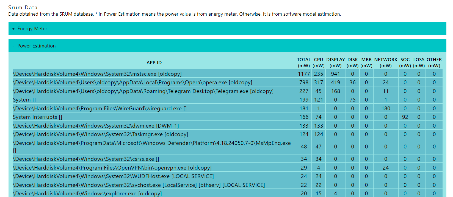Select the DISK (mW) column header
Viewport: 453px width, 197px height.
pos(353,63)
